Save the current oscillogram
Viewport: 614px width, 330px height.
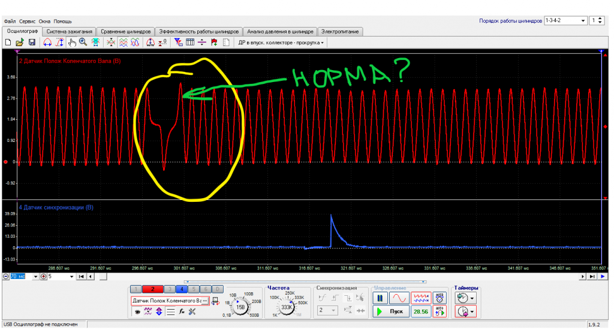click(32, 43)
